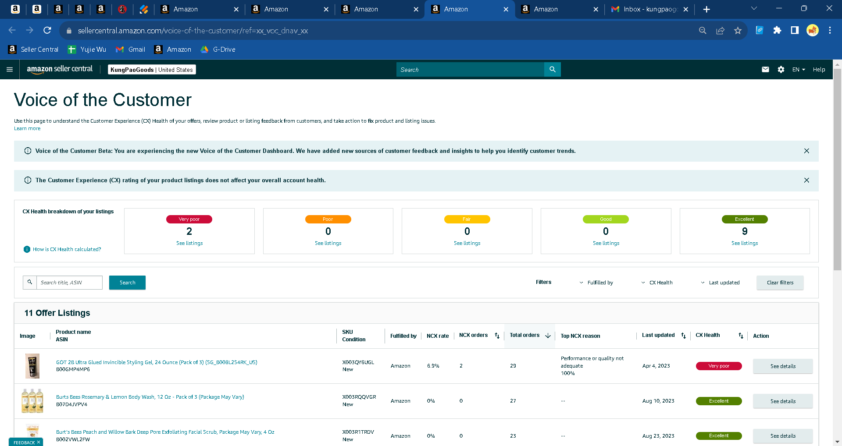Sort listings by CX Health

[741, 336]
